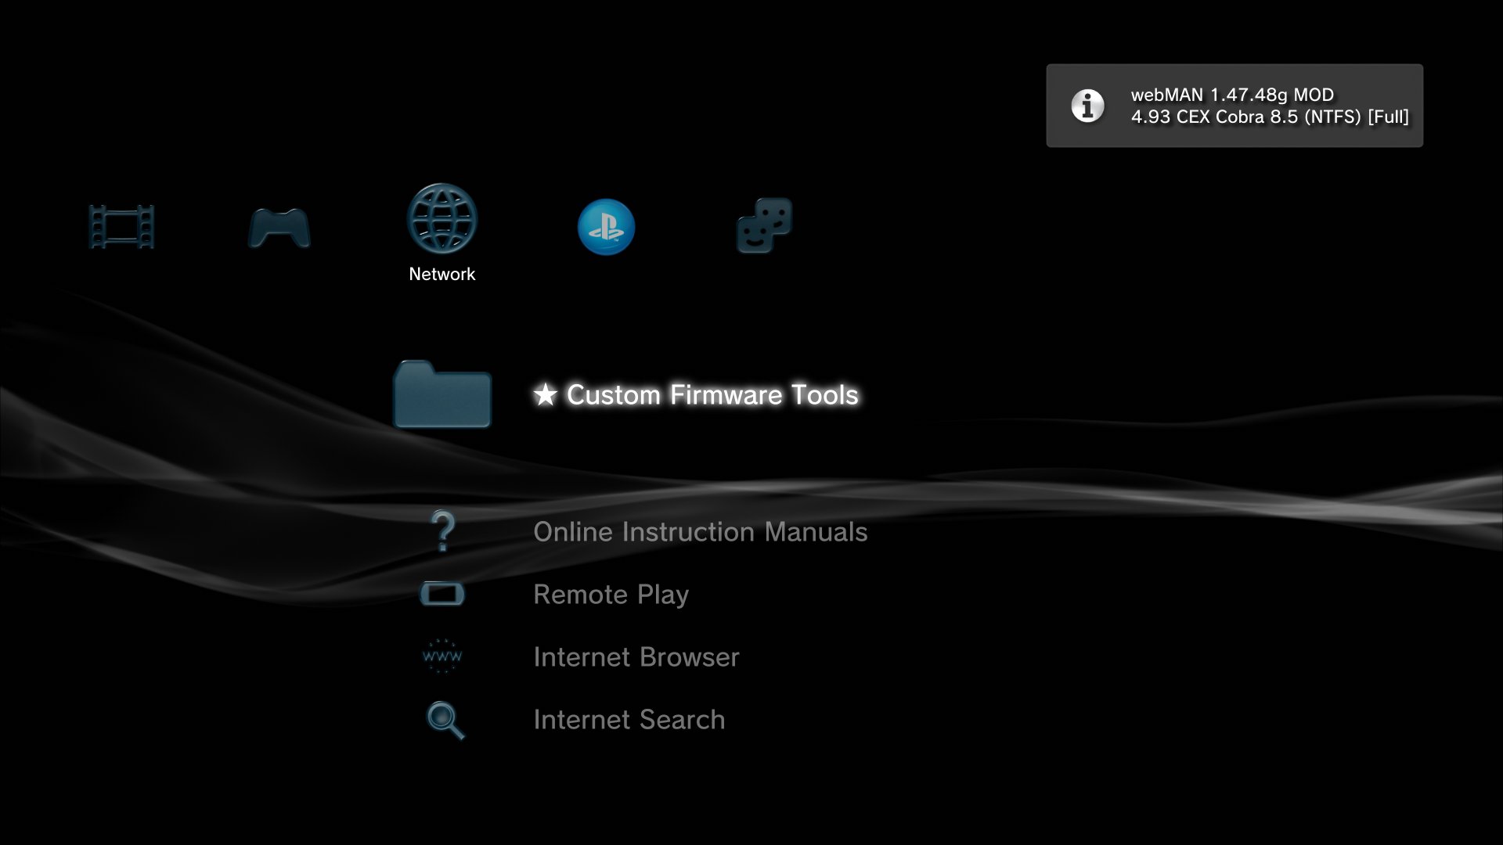Click the Network category label
This screenshot has height=845, width=1503.
click(x=442, y=274)
